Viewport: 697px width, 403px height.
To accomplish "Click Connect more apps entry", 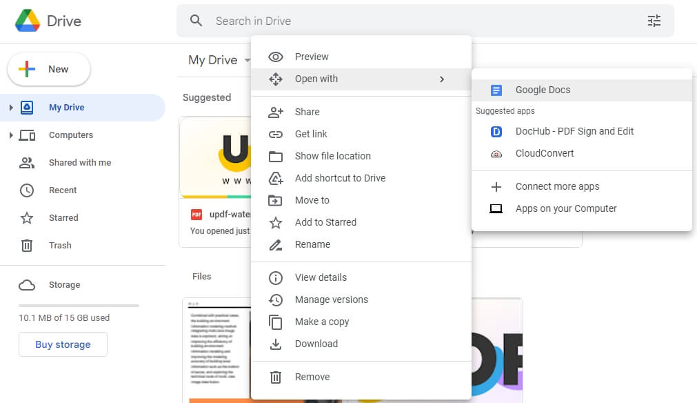I will (582, 187).
